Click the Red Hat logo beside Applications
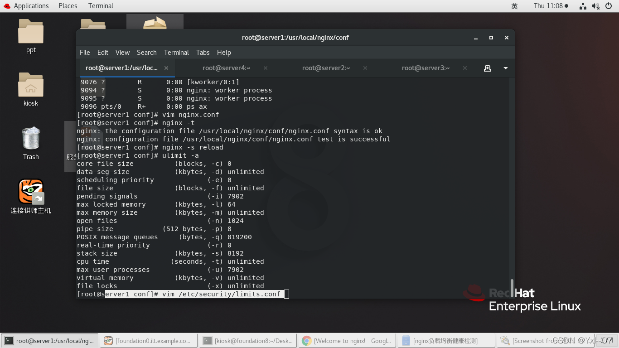The height and width of the screenshot is (348, 619). pyautogui.click(x=7, y=6)
